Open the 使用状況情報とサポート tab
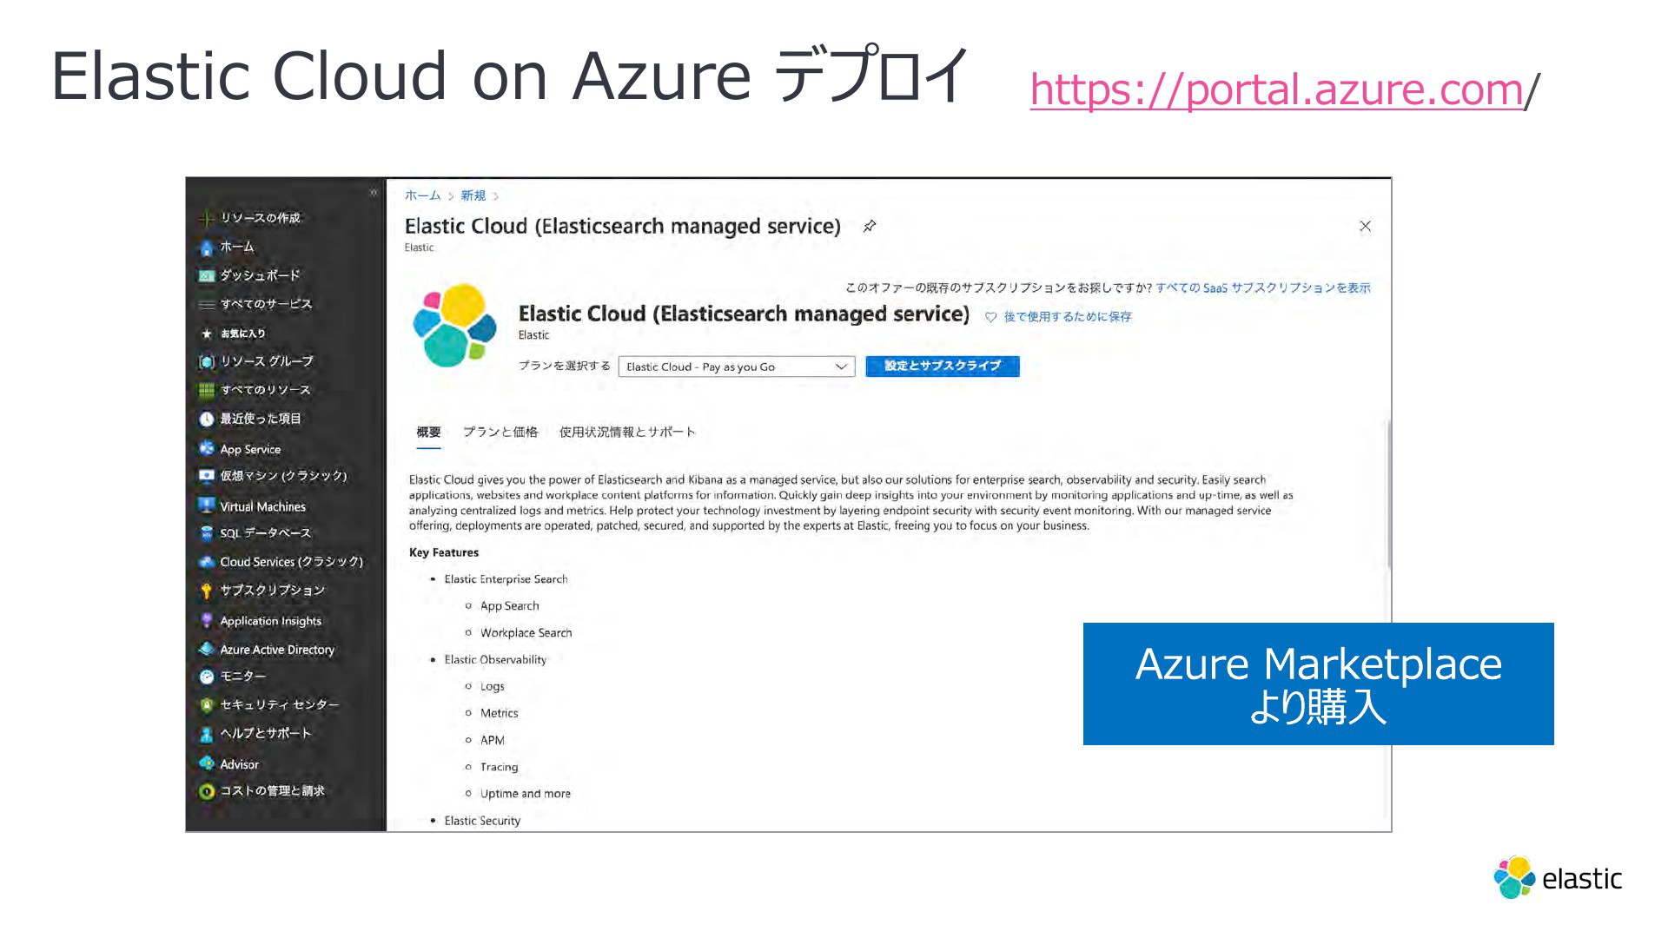This screenshot has width=1668, height=938. (x=626, y=432)
